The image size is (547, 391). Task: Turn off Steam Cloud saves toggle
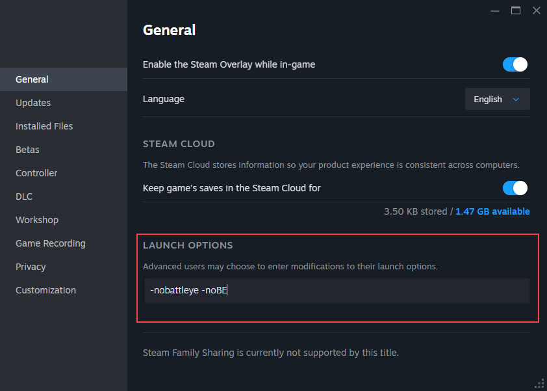pyautogui.click(x=515, y=188)
